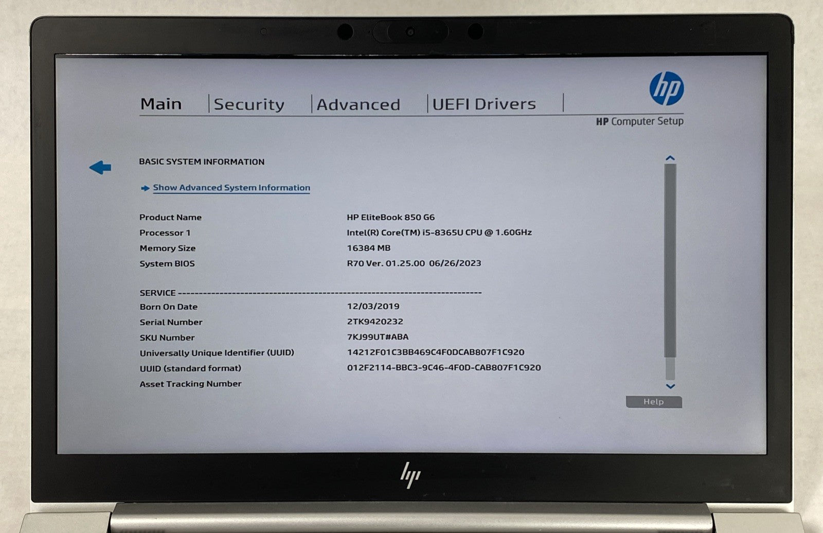Click scrollbar up chevron arrow
The height and width of the screenshot is (533, 823).
pyautogui.click(x=670, y=158)
